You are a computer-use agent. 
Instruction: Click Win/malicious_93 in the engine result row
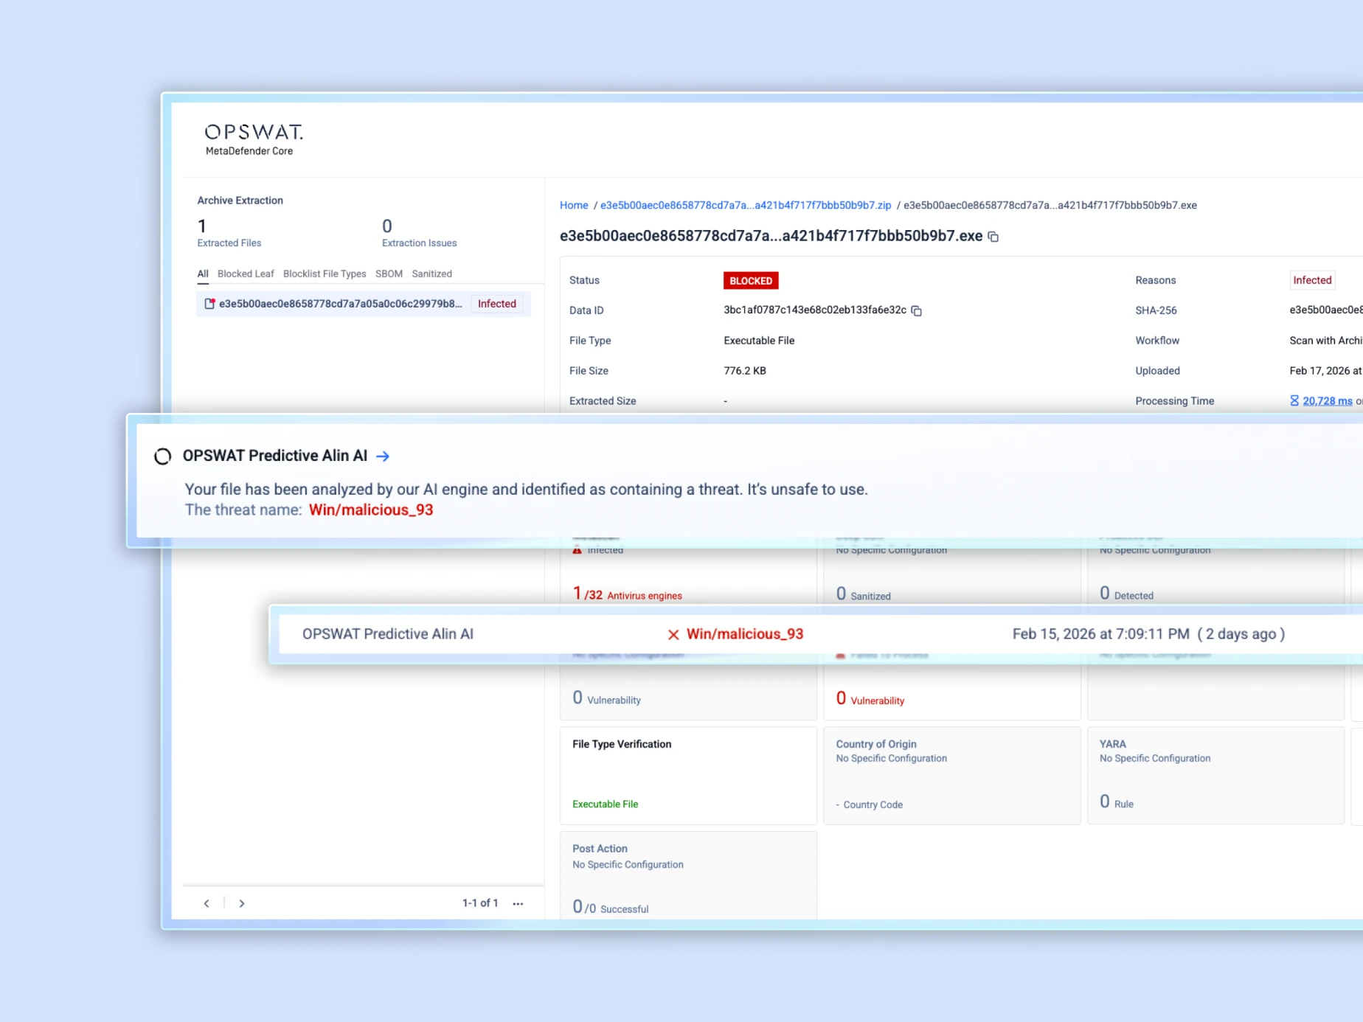pos(745,634)
